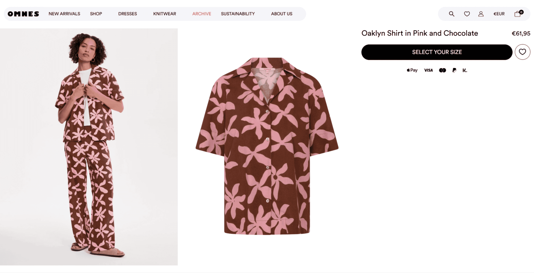The height and width of the screenshot is (273, 534).
Task: Open wishlist heart icon in header
Action: (x=467, y=14)
